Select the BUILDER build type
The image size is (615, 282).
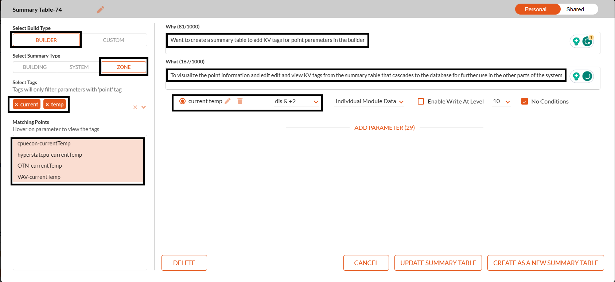tap(46, 40)
